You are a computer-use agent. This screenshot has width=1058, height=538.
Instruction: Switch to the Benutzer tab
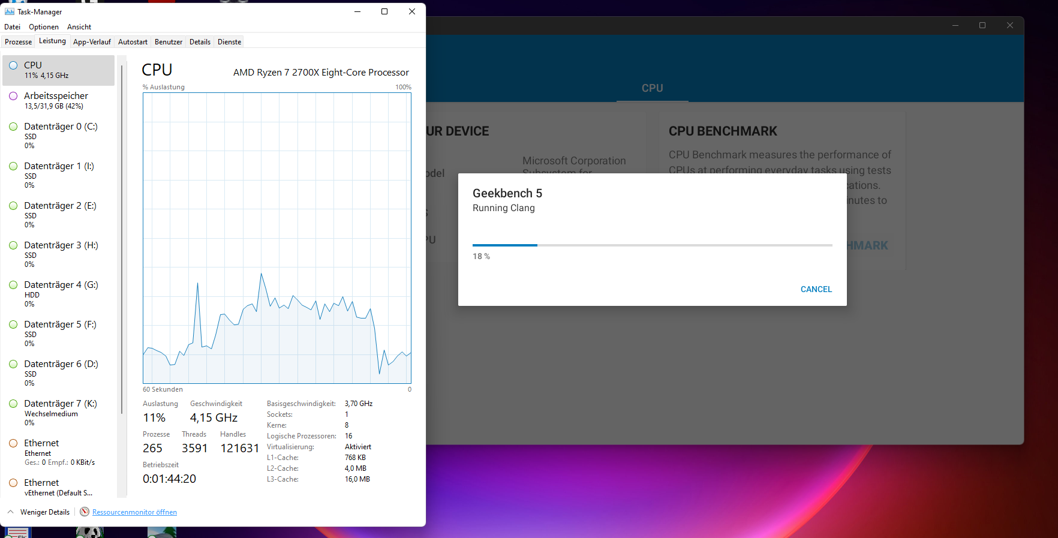[169, 42]
